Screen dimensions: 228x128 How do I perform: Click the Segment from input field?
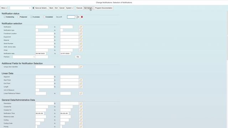(45, 77)
